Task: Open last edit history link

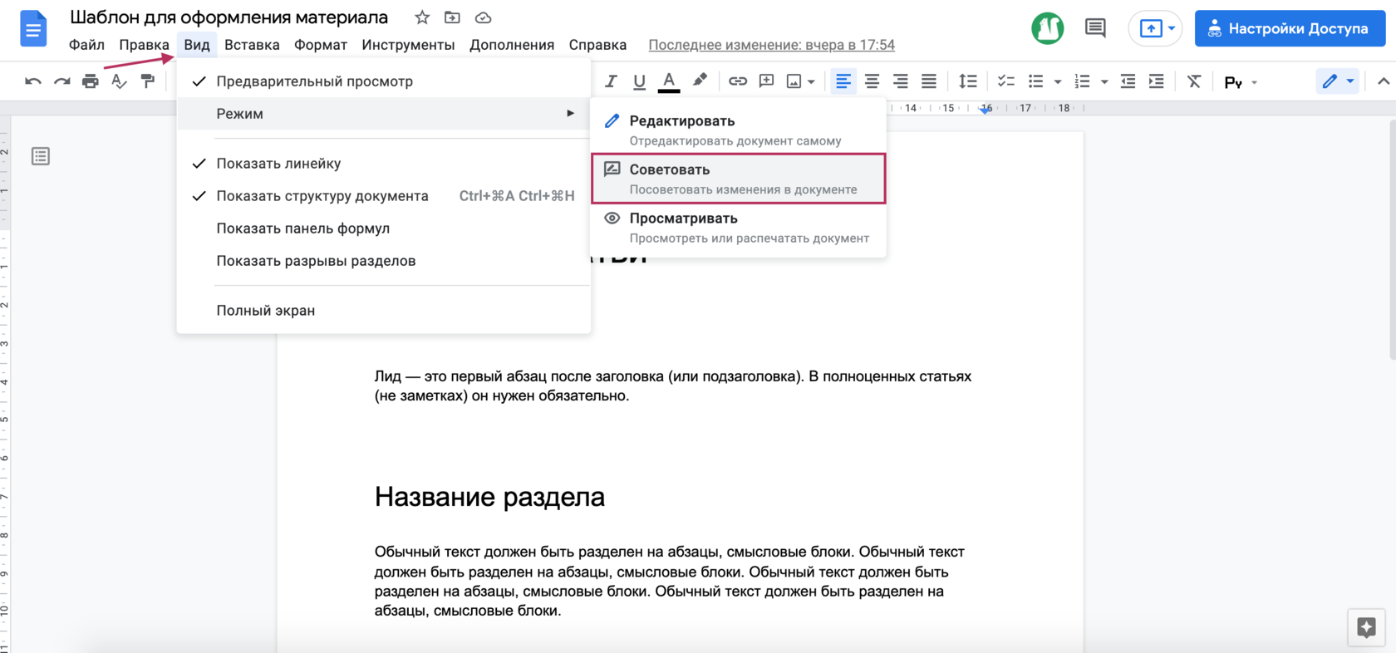Action: pyautogui.click(x=771, y=45)
